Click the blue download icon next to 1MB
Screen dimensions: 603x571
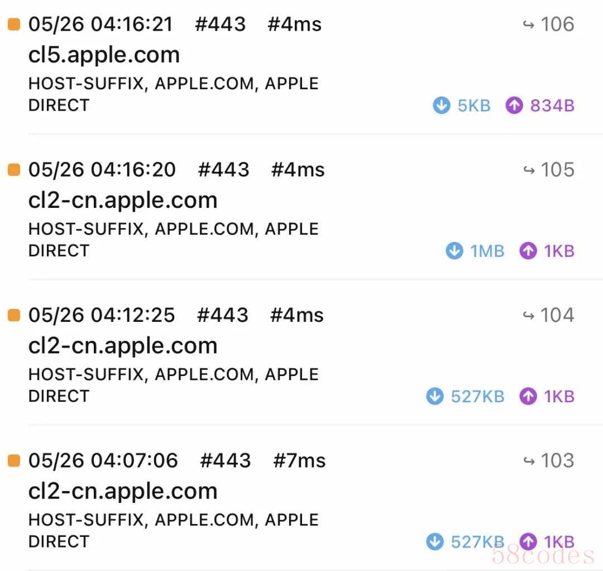(x=454, y=251)
